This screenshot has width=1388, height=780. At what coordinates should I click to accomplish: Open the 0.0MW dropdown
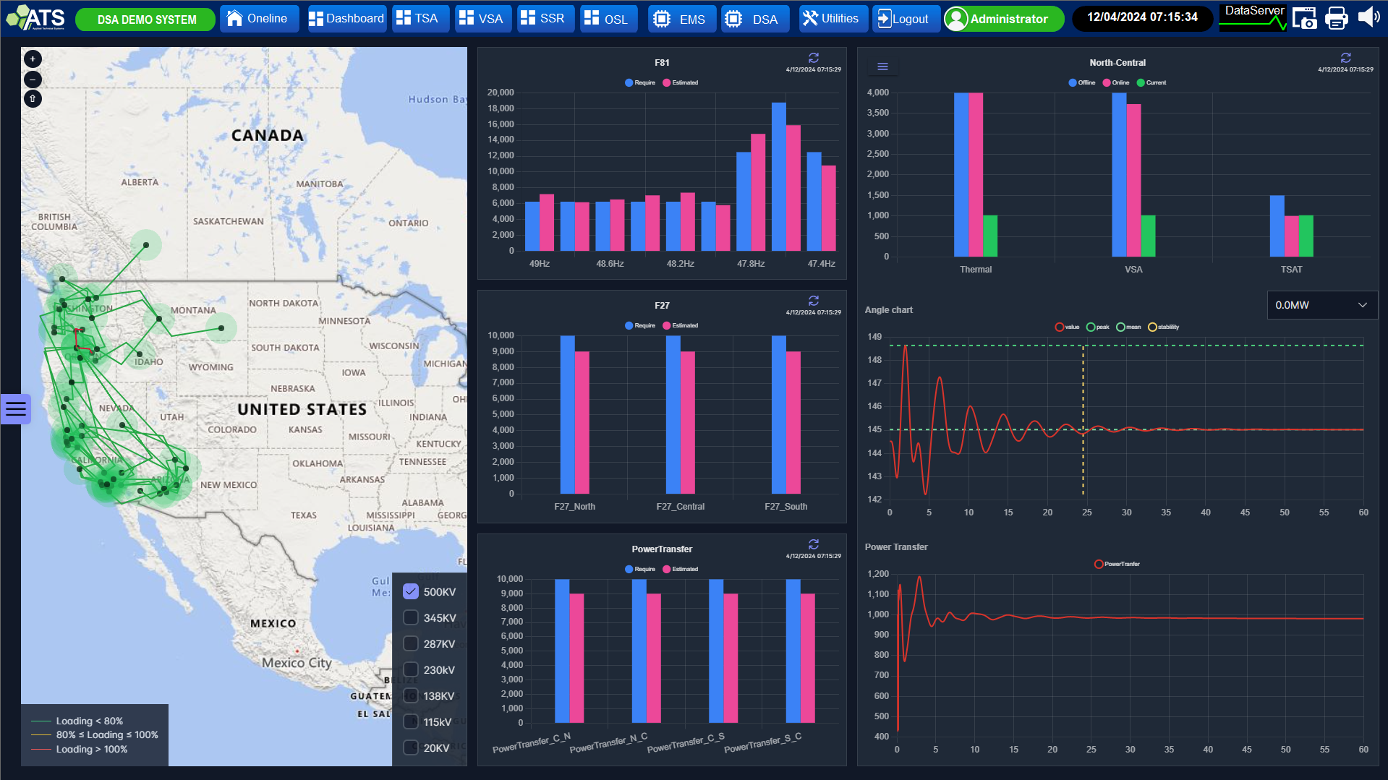click(1321, 305)
